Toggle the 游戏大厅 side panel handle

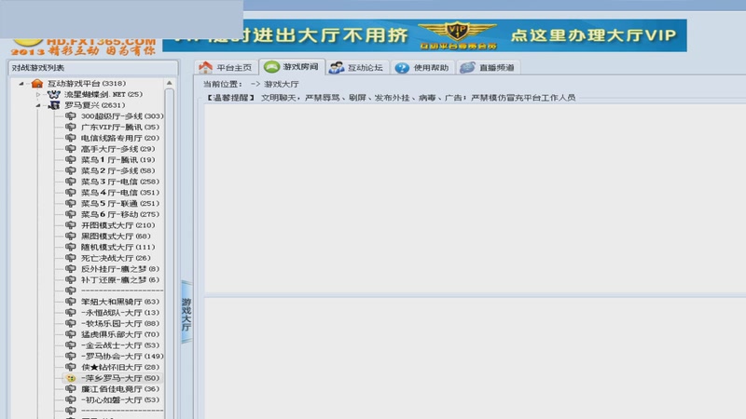click(x=186, y=313)
